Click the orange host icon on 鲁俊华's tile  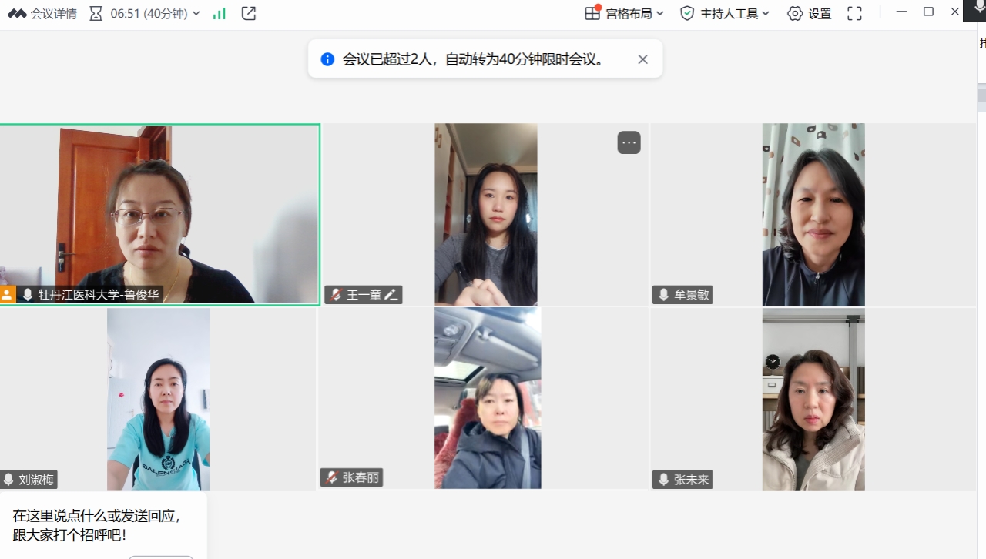click(x=7, y=295)
